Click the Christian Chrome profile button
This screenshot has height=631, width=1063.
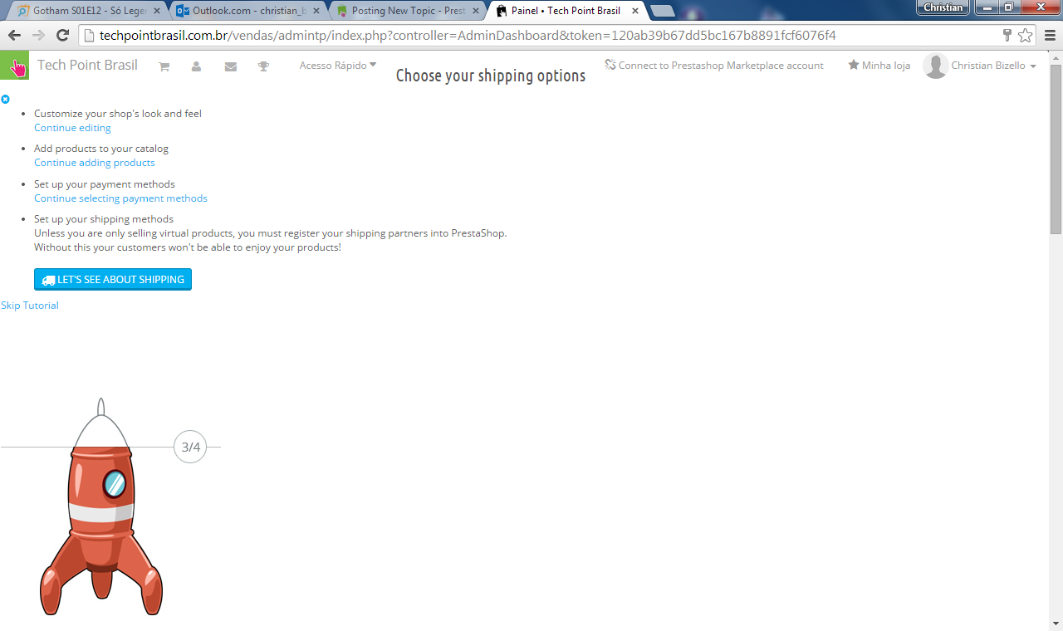(x=943, y=7)
